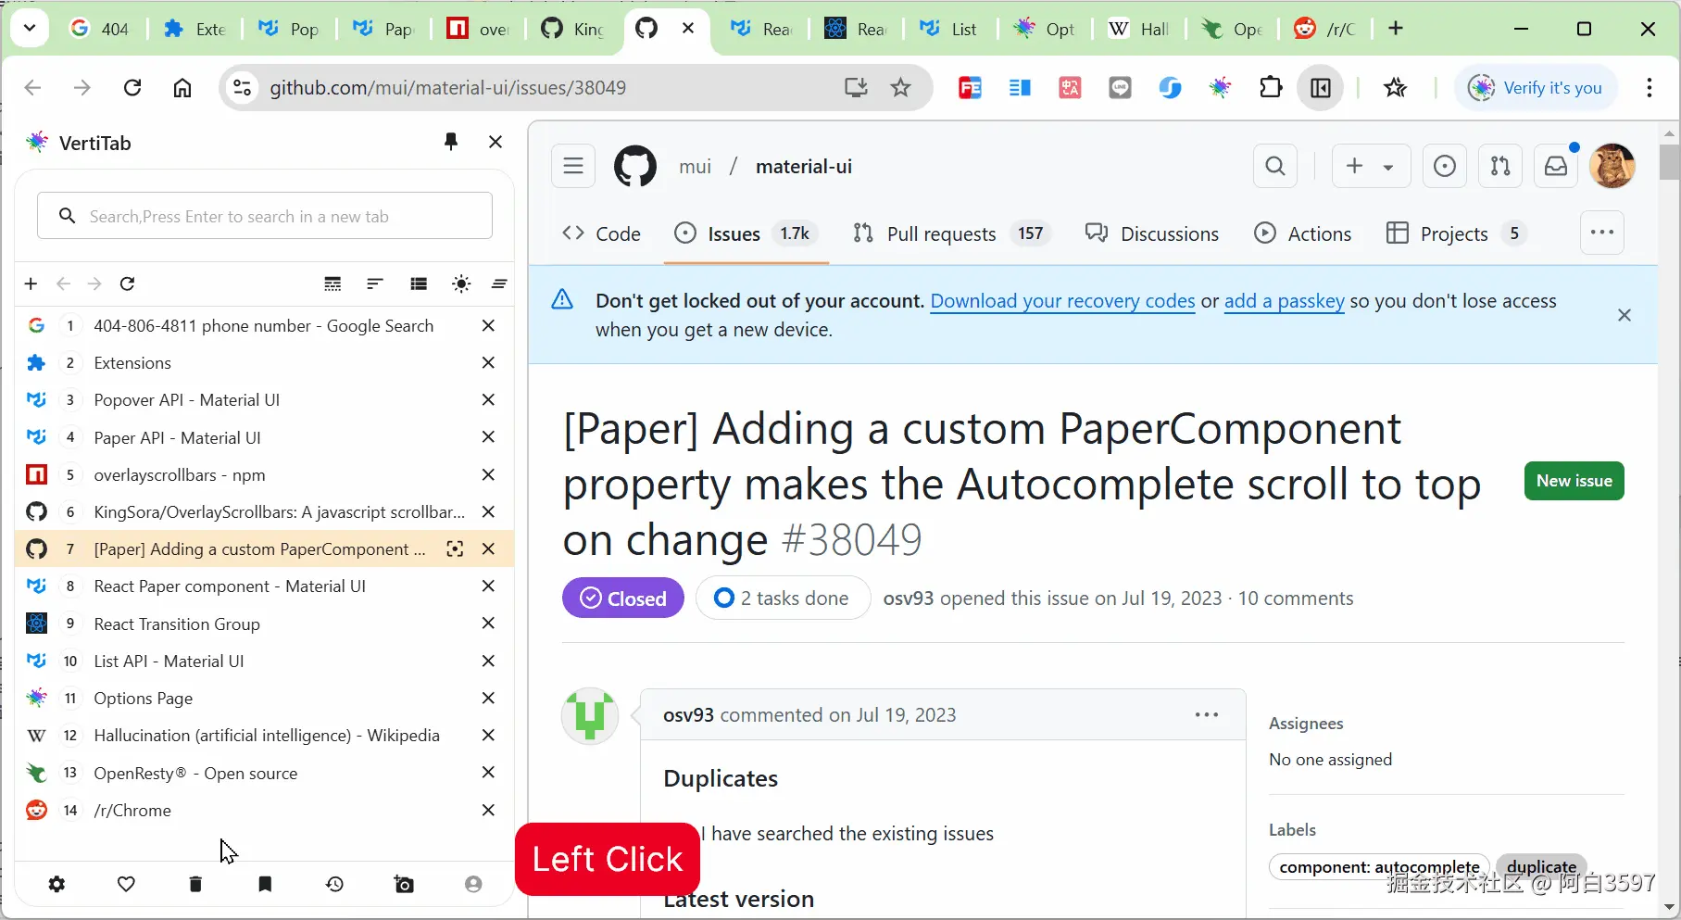The height and width of the screenshot is (920, 1681).
Task: Select 'Options Page' tab row
Action: point(265,698)
